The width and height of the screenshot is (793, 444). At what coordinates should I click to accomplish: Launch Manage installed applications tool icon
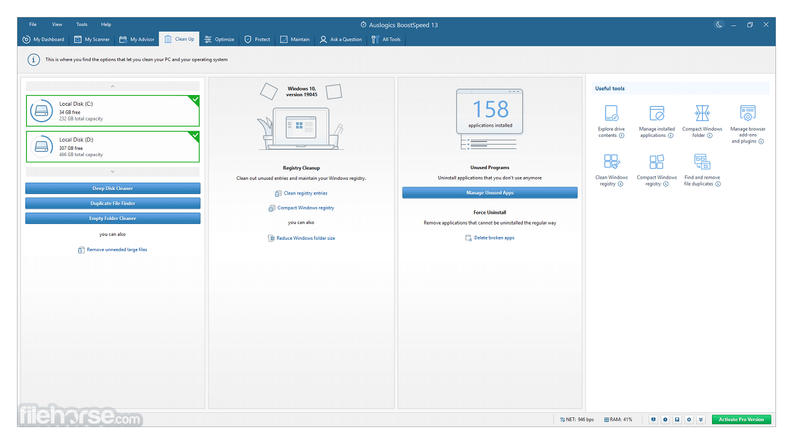(656, 113)
